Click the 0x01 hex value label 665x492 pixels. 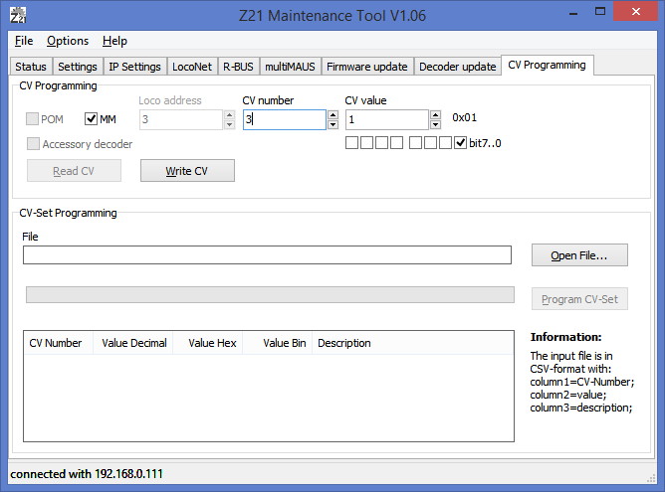point(464,117)
